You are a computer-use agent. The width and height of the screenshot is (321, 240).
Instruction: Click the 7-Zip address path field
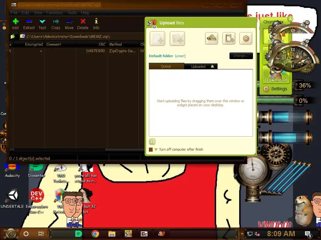point(82,37)
